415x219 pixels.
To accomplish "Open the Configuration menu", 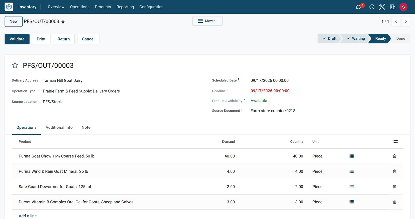I will (x=151, y=7).
